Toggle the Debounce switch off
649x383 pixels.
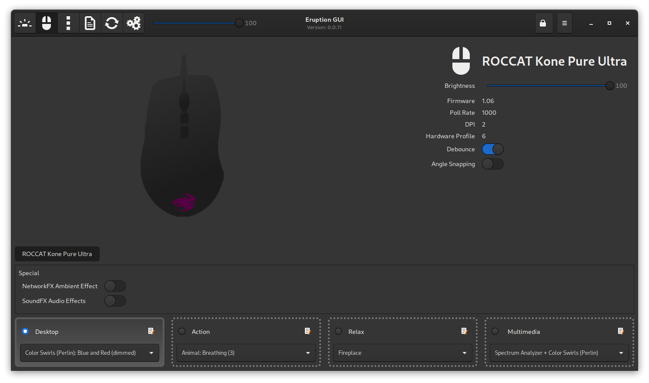[493, 149]
